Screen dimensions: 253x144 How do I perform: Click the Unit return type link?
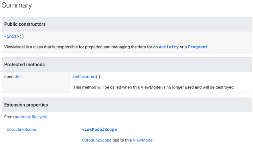pos(18,77)
